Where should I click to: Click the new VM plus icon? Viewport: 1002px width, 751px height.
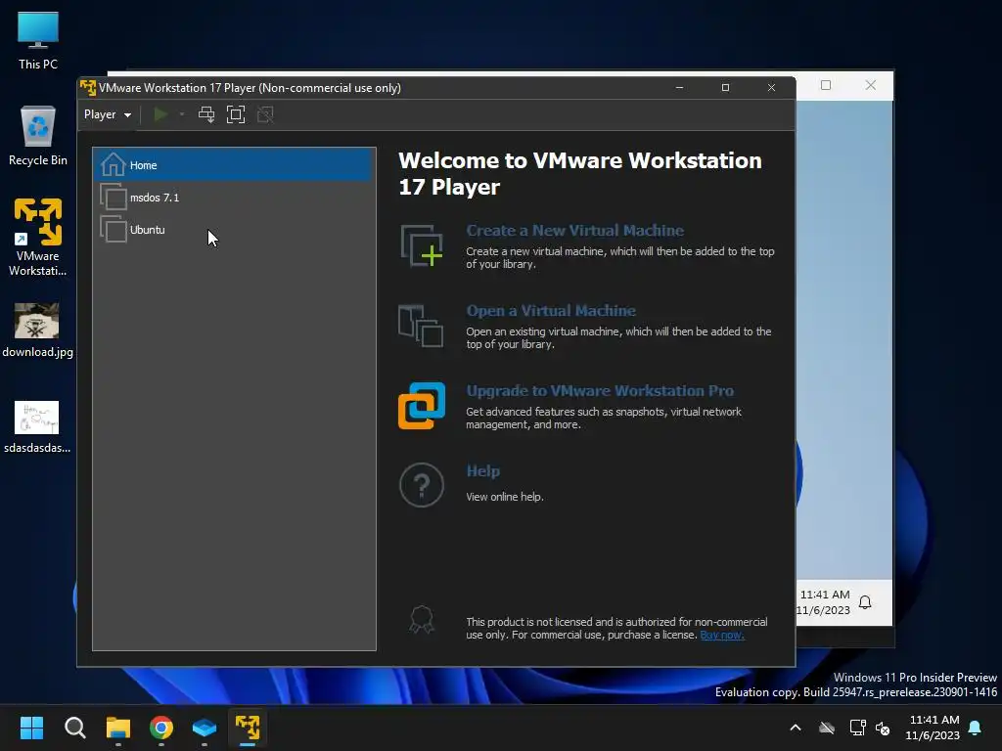[422, 245]
